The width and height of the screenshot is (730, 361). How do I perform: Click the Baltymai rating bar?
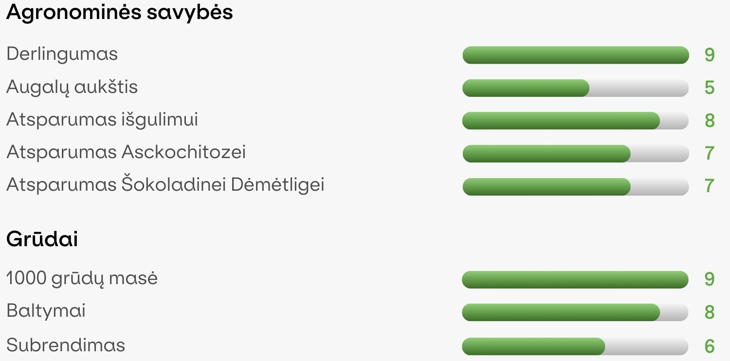pyautogui.click(x=575, y=312)
